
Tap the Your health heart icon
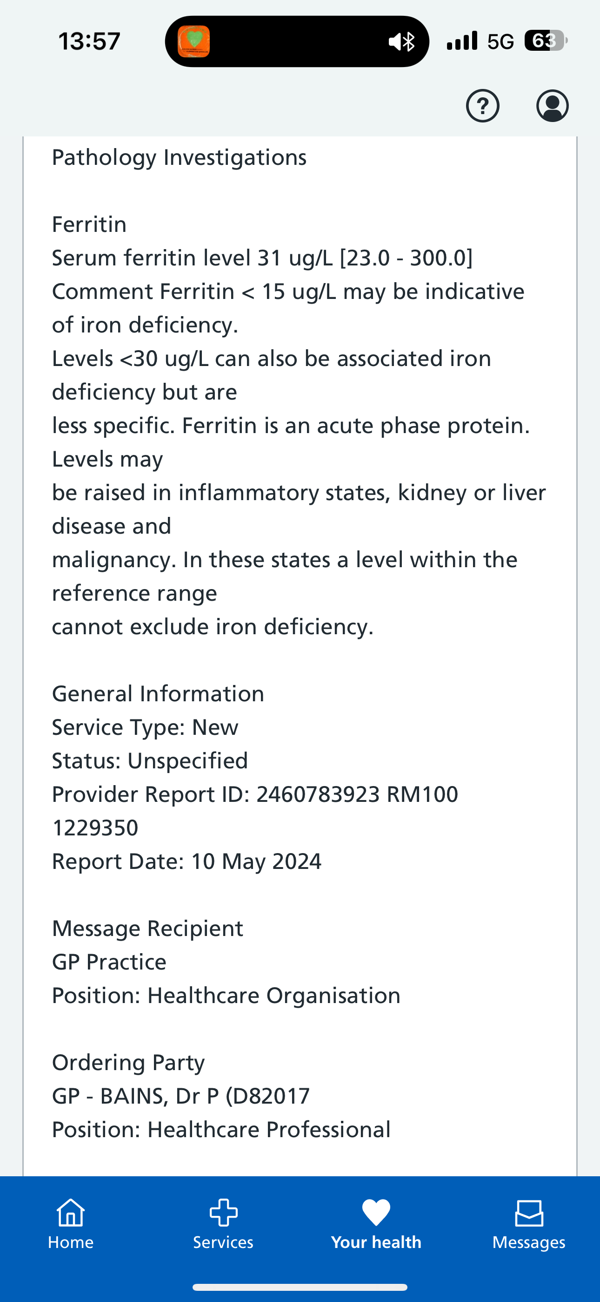376,1213
